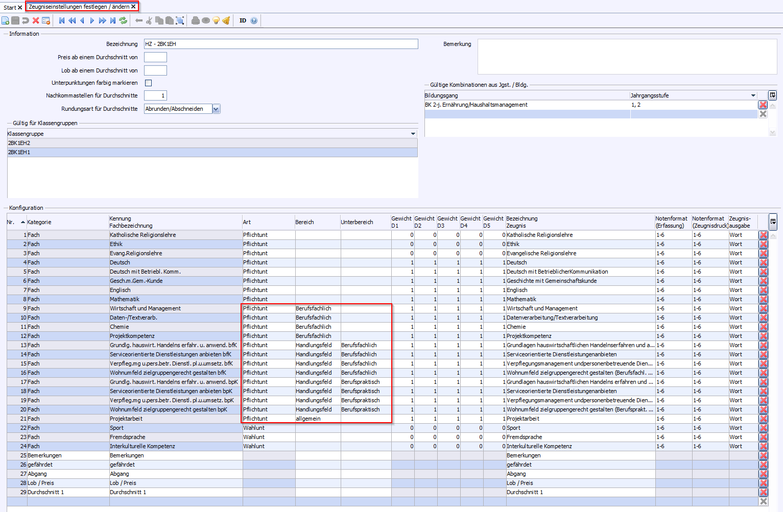Click the new record icon in toolbar
This screenshot has height=512, width=783.
(6, 20)
